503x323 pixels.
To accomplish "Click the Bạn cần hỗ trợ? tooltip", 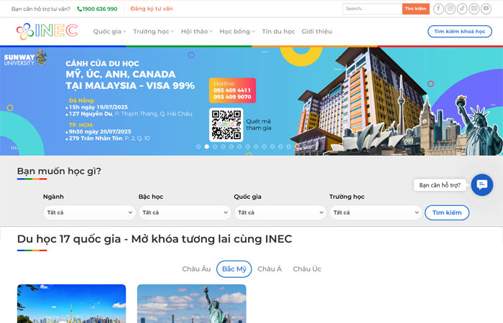I will coord(440,185).
